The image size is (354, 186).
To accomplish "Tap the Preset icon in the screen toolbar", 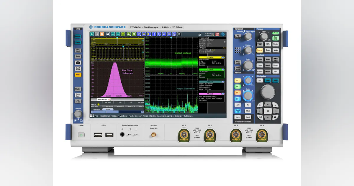I will click(118, 34).
